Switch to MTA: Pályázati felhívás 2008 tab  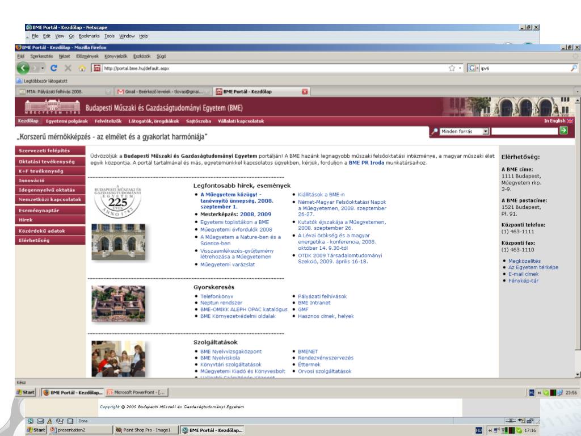click(64, 91)
